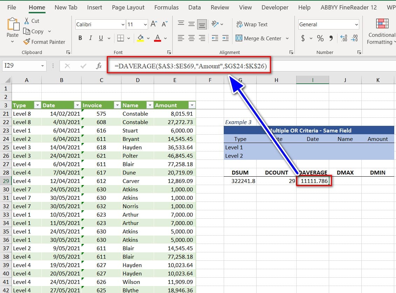Image resolution: width=396 pixels, height=293 pixels.
Task: Click the Increase Indent icon
Action: click(225, 38)
